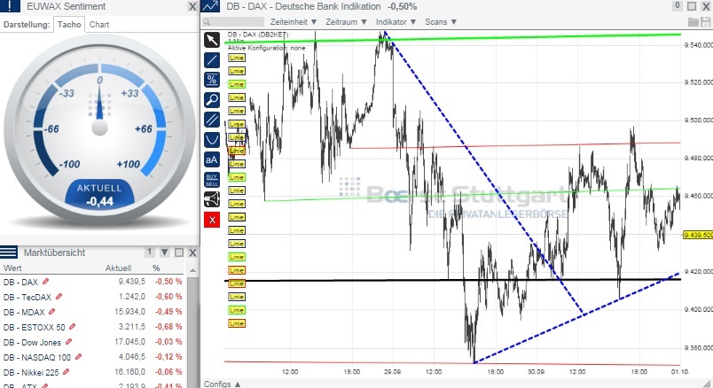Select the trend line drawing tool

[212, 60]
